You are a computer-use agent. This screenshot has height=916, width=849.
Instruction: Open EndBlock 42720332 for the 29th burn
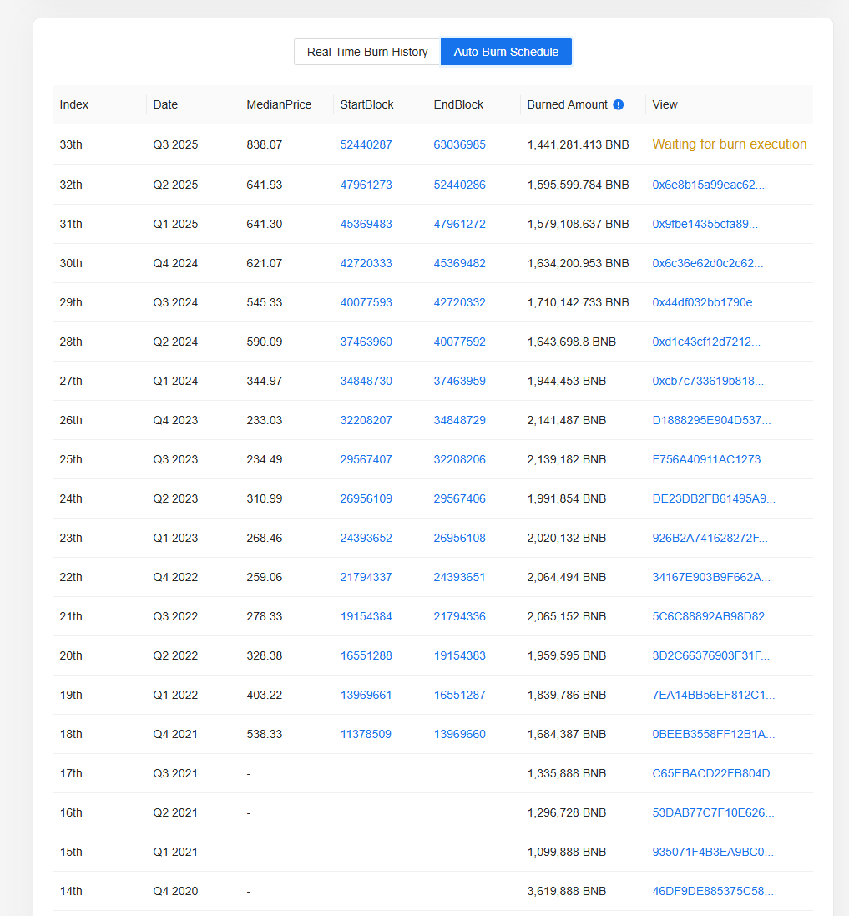coord(459,301)
